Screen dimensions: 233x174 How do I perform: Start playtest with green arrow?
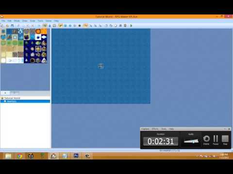click(x=131, y=26)
